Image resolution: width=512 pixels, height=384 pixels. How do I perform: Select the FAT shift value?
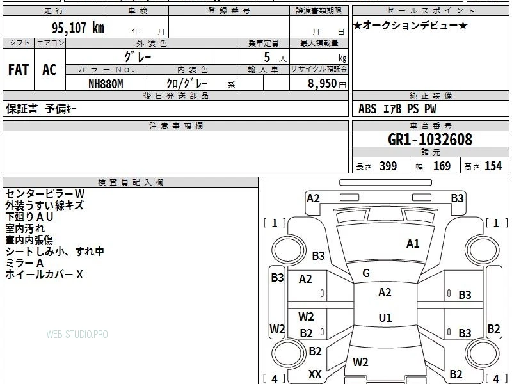pos(19,70)
